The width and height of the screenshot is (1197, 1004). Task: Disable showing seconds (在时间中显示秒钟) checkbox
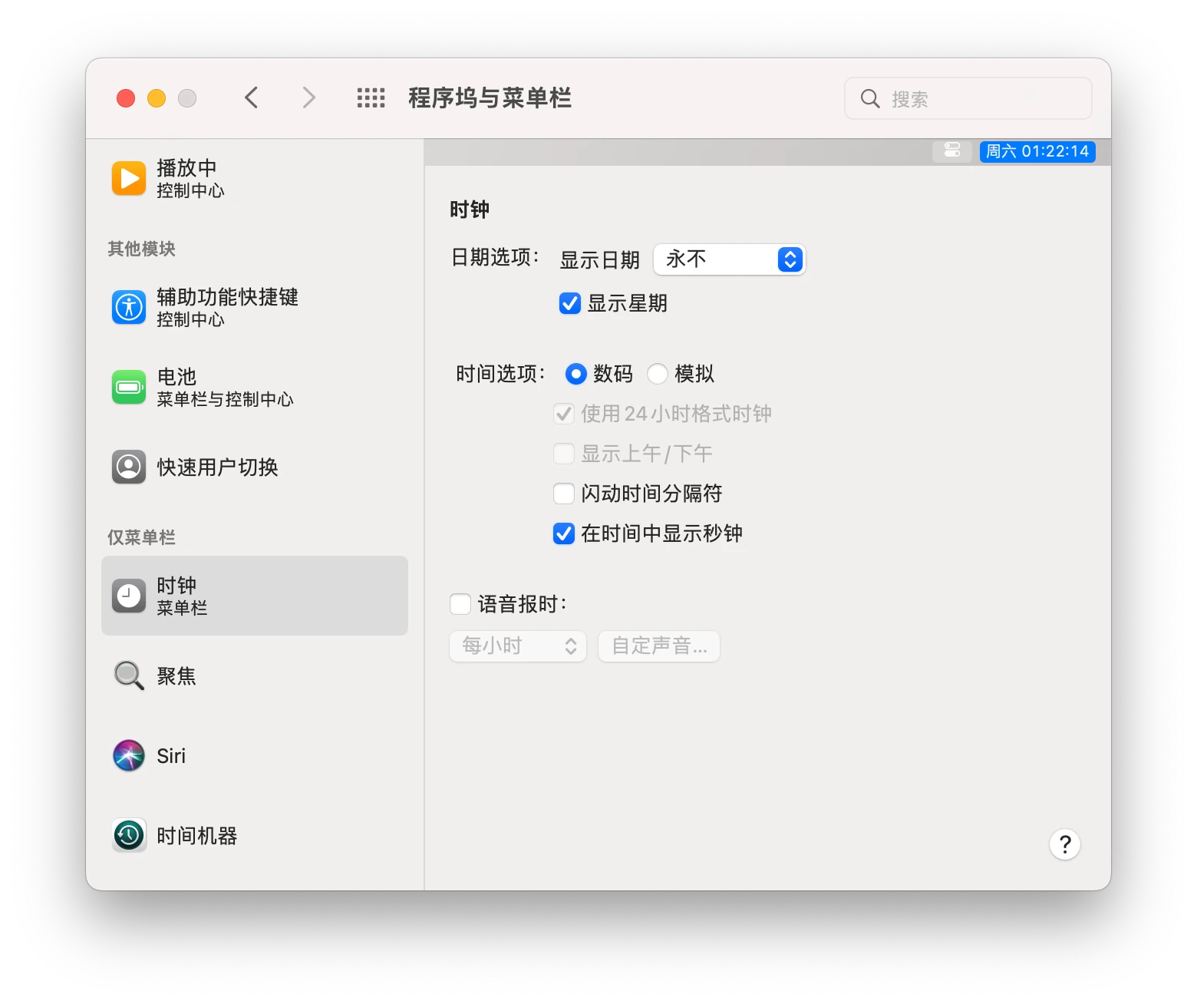[x=564, y=533]
